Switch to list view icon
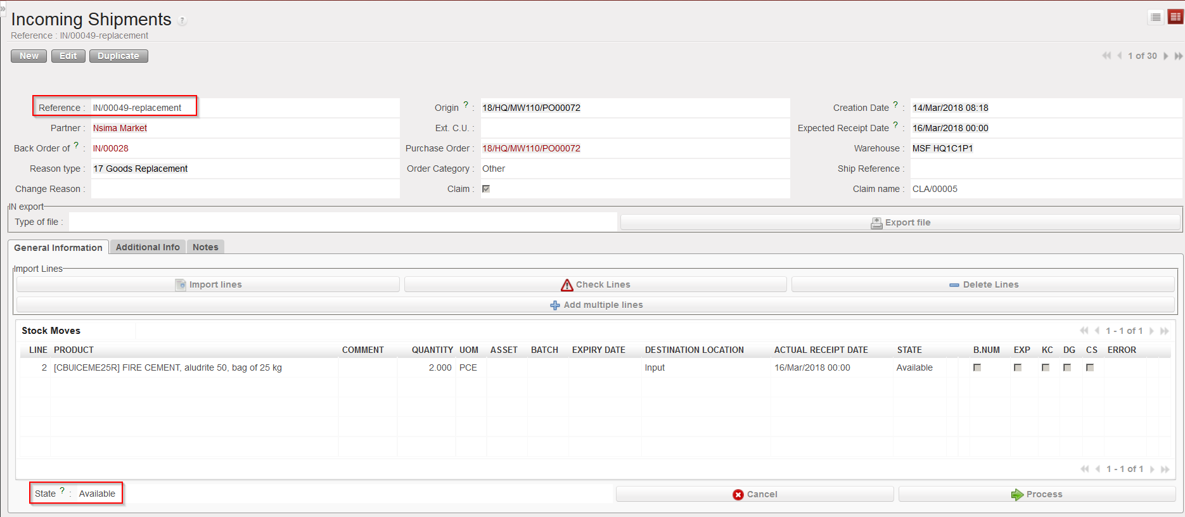This screenshot has height=517, width=1185. click(x=1155, y=17)
